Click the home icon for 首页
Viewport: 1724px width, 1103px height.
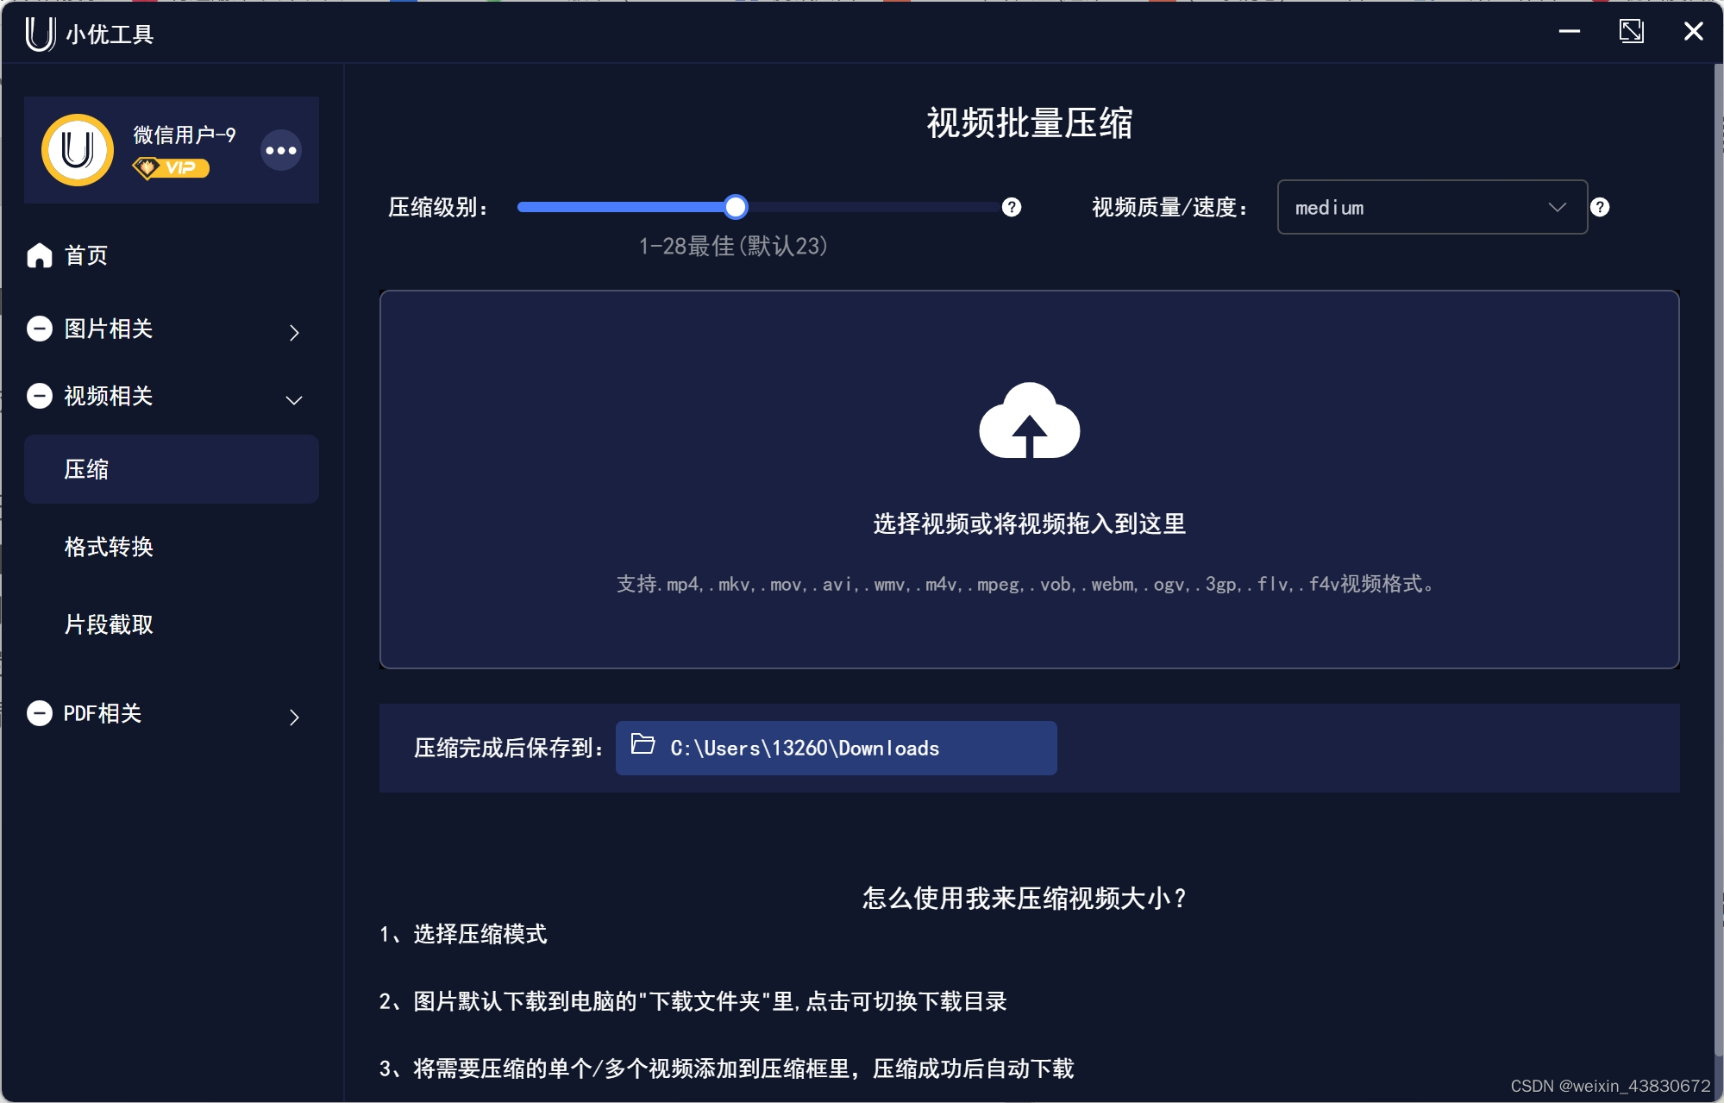[40, 255]
